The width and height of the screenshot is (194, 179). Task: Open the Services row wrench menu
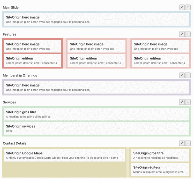pos(182,102)
